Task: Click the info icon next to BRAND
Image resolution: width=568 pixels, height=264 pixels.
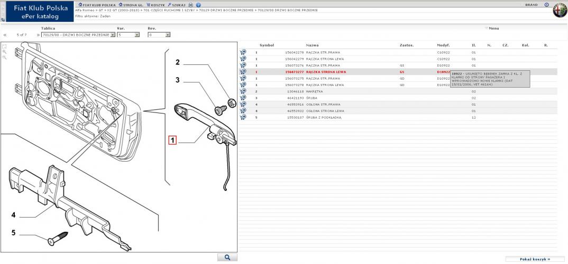Action: coord(546,5)
